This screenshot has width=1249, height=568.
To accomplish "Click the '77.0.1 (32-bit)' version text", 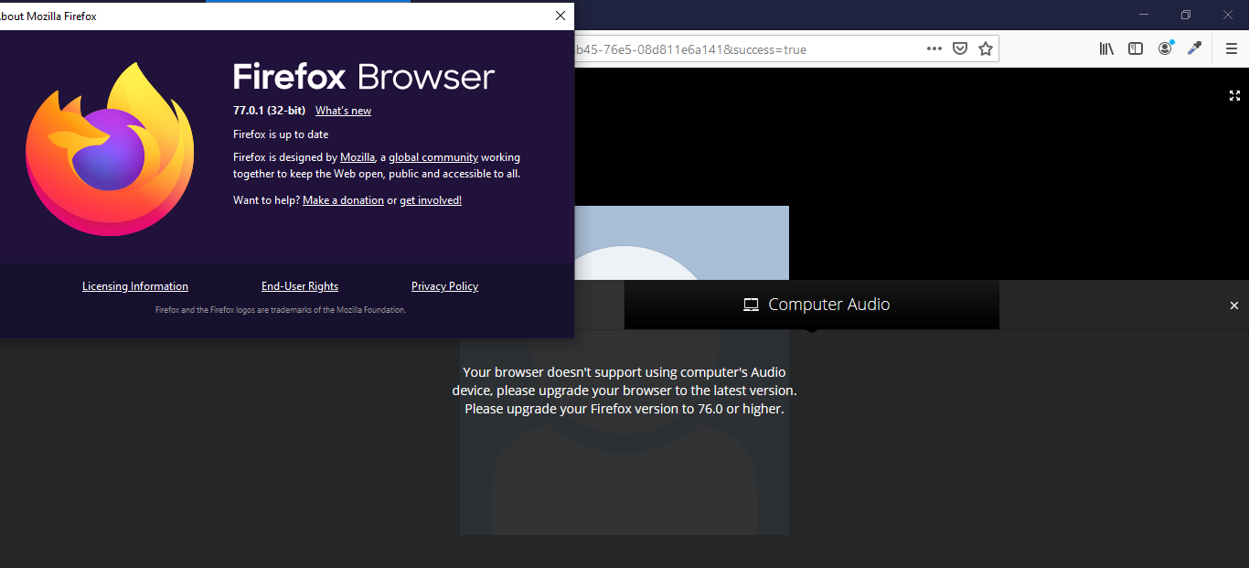I will (269, 111).
